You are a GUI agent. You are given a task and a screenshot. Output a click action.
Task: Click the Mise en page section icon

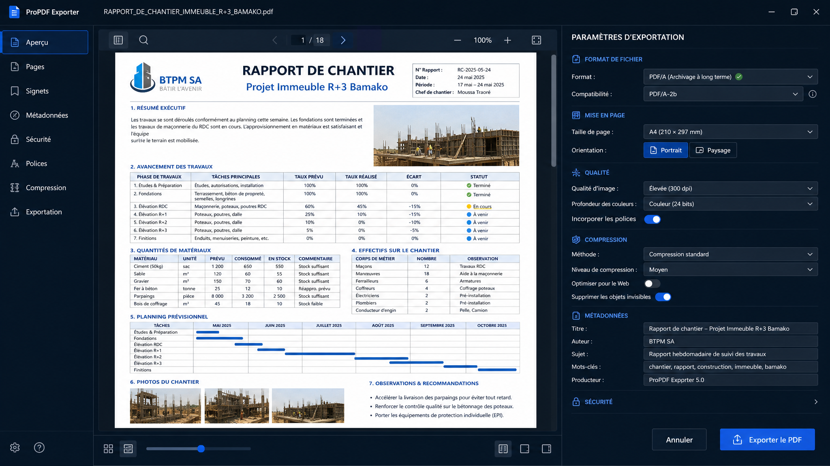[x=576, y=115]
